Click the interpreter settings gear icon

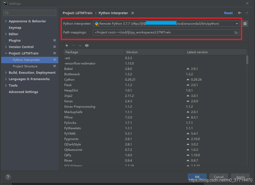[x=245, y=24]
